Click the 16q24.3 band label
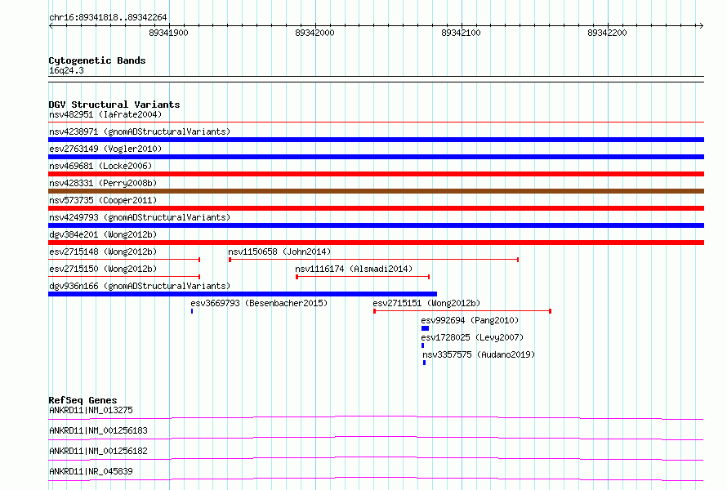Viewport: 727px width, 490px height. click(66, 70)
